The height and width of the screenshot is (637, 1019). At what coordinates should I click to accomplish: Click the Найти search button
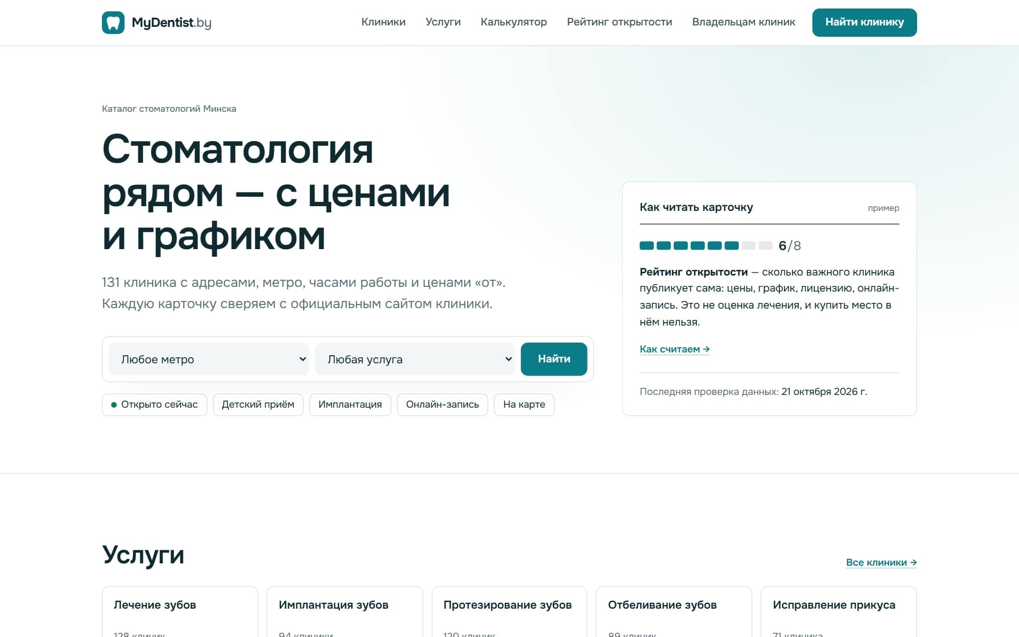coord(554,359)
